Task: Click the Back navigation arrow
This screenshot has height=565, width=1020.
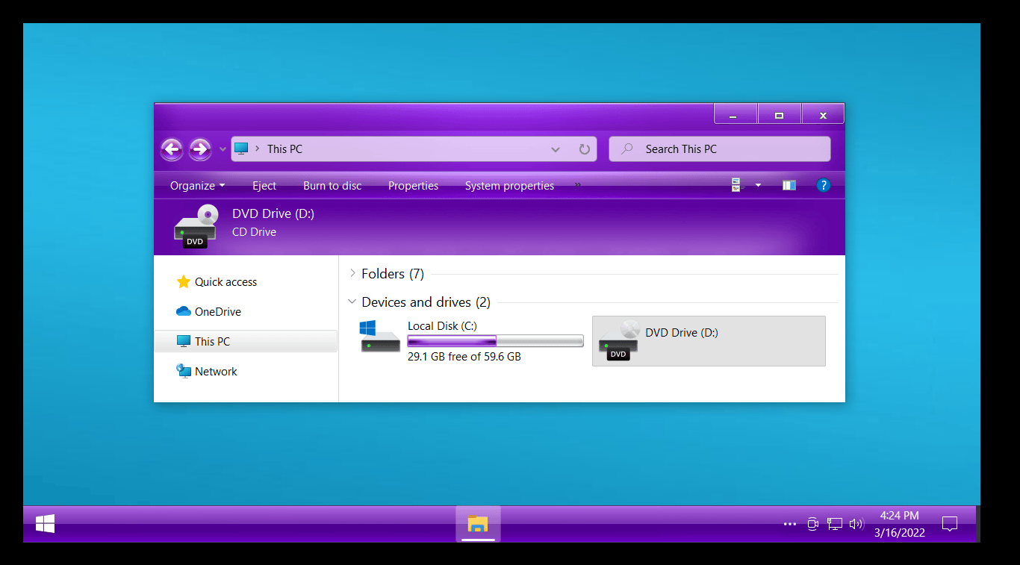Action: point(172,149)
